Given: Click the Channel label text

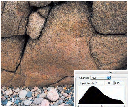Looking at the screenshot, I should pos(84,78).
